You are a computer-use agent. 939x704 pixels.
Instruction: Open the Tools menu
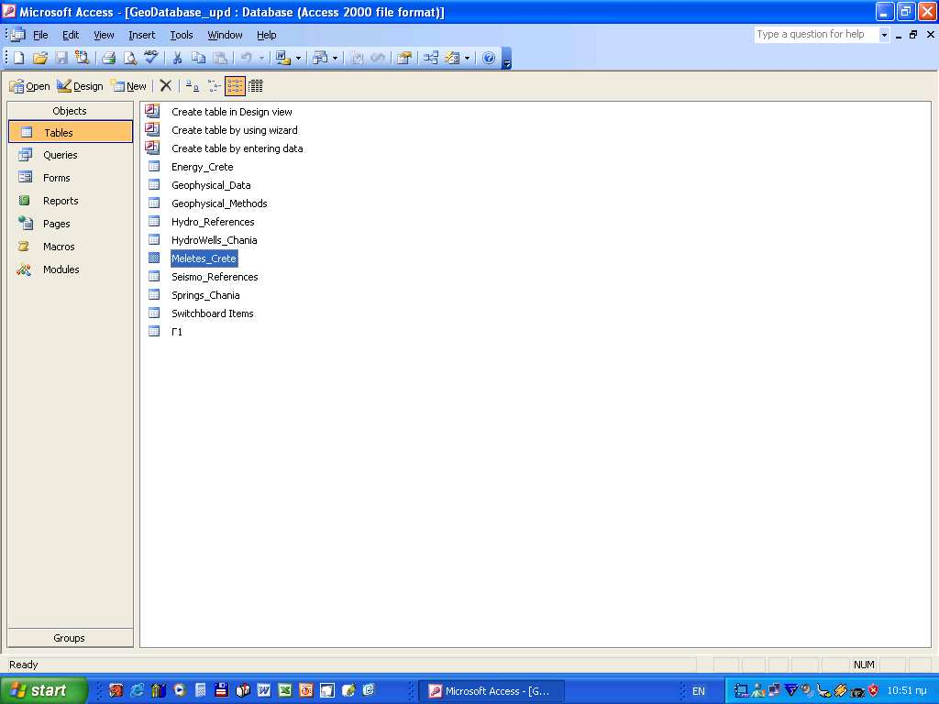point(182,36)
